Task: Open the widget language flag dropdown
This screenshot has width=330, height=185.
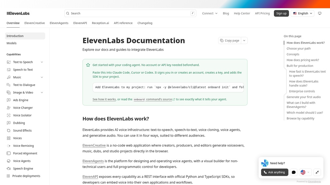Action: 305,172
